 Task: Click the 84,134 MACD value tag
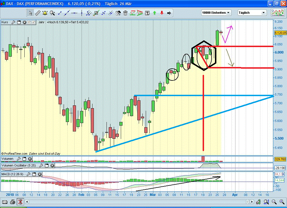click(x=279, y=174)
